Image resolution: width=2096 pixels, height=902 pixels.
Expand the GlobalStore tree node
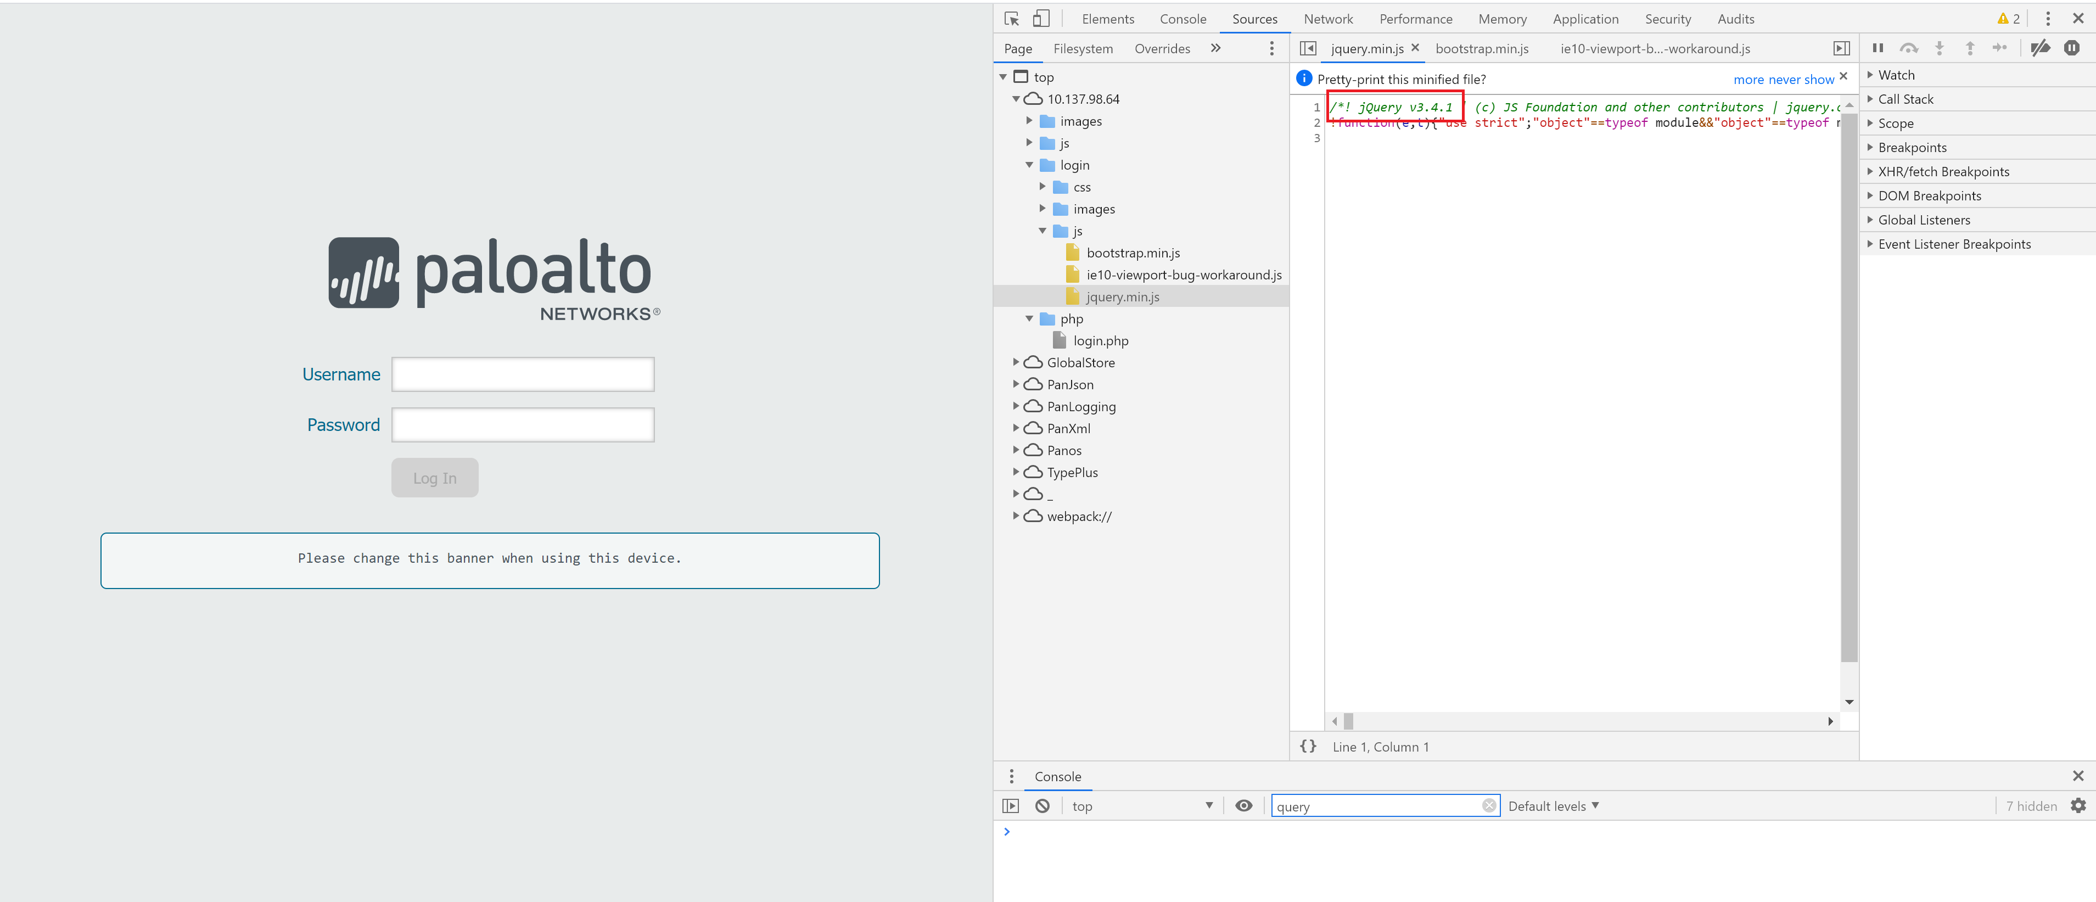point(1016,362)
